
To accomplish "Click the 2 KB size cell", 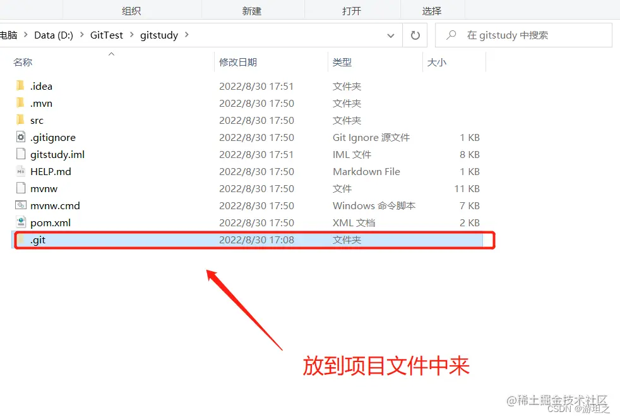I will click(470, 222).
